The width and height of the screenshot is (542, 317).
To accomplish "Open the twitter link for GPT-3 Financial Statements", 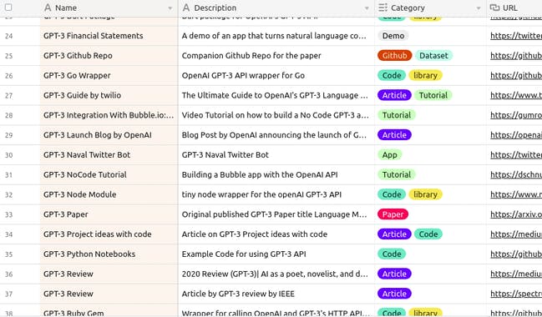I will coord(516,36).
